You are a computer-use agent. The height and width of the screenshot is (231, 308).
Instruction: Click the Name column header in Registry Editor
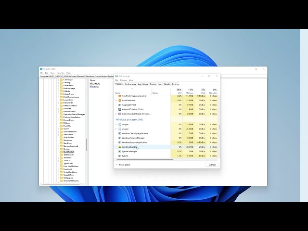coord(92,80)
